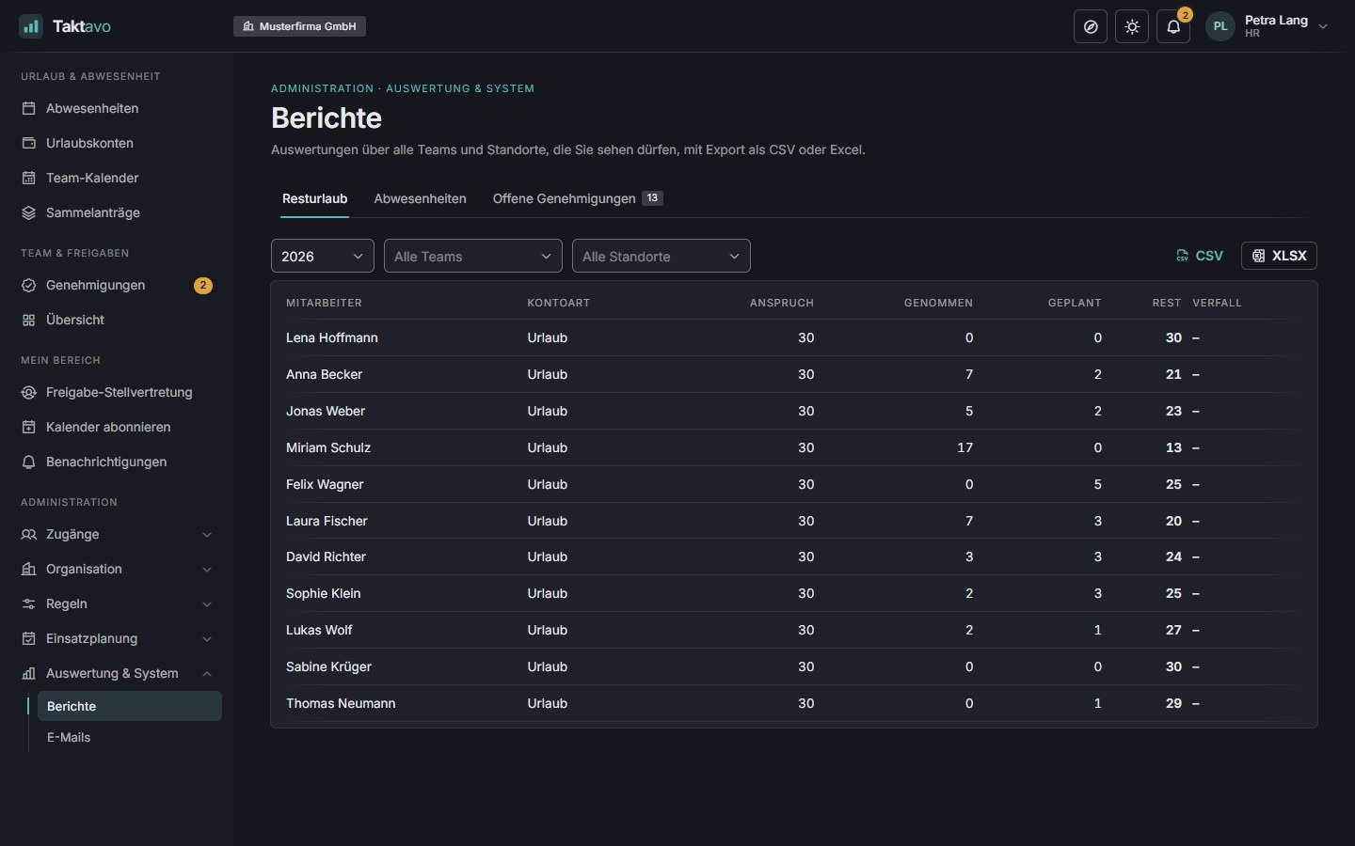Export the report as XLSX
Screen dimensions: 1355x846
1280,256
